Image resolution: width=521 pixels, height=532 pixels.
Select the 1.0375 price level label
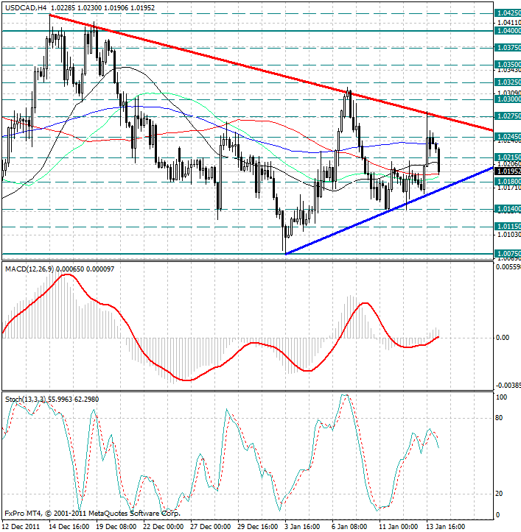tap(508, 48)
